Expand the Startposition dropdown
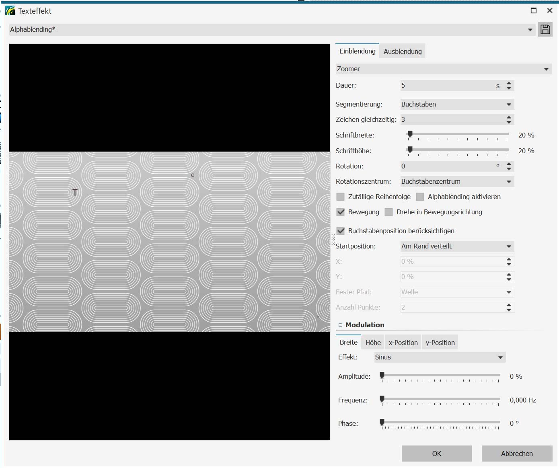The width and height of the screenshot is (559, 468). [x=457, y=246]
